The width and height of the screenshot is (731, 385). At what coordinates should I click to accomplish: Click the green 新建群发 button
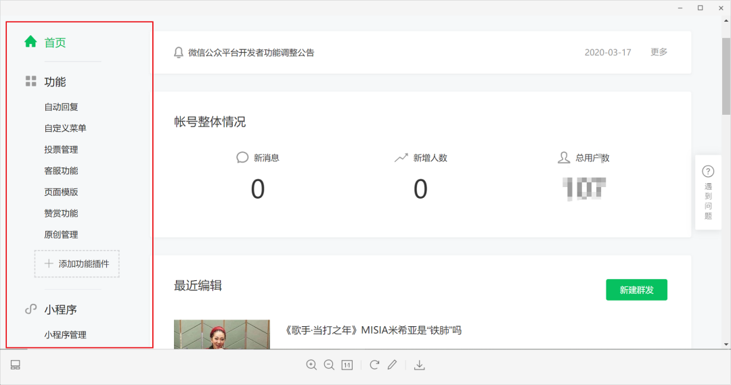pyautogui.click(x=636, y=290)
